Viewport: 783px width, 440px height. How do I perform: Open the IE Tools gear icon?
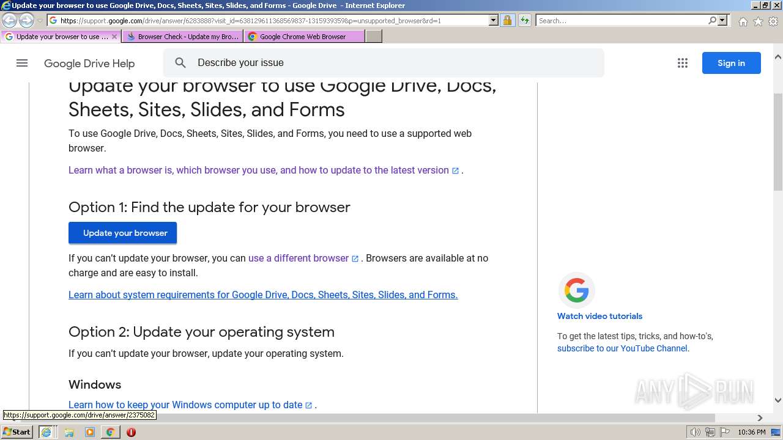point(773,21)
